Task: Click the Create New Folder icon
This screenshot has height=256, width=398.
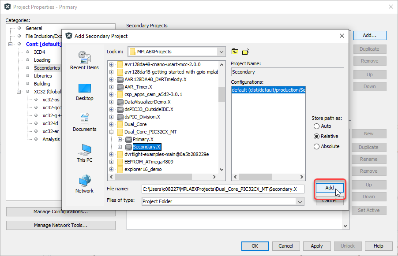Action: (x=246, y=52)
